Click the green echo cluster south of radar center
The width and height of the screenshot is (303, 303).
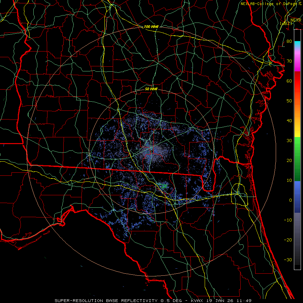pyautogui.click(x=163, y=186)
